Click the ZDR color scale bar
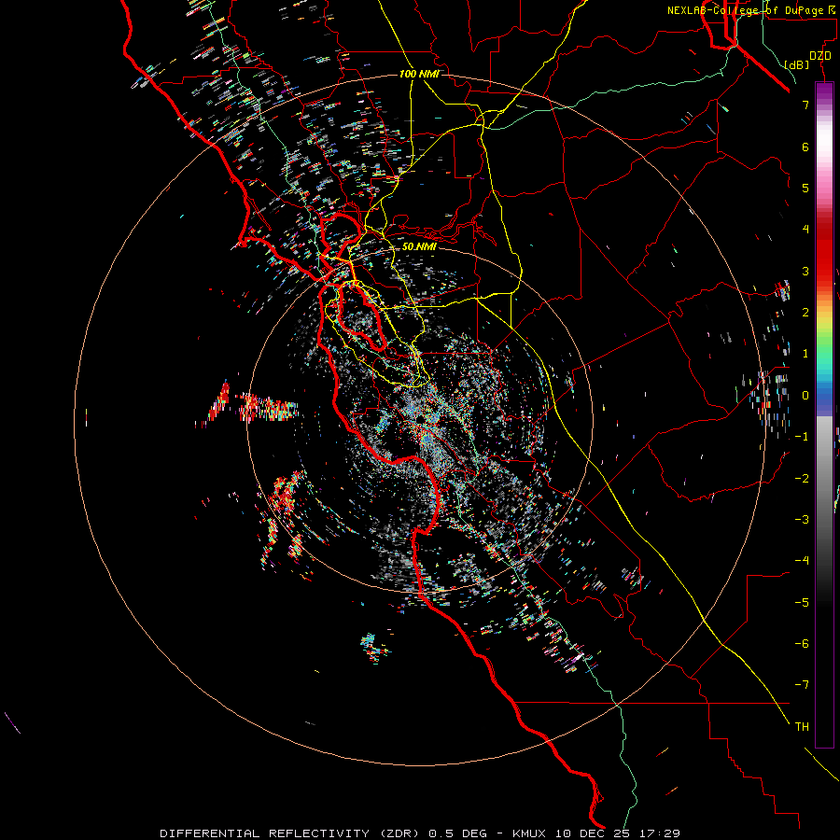 (x=824, y=414)
